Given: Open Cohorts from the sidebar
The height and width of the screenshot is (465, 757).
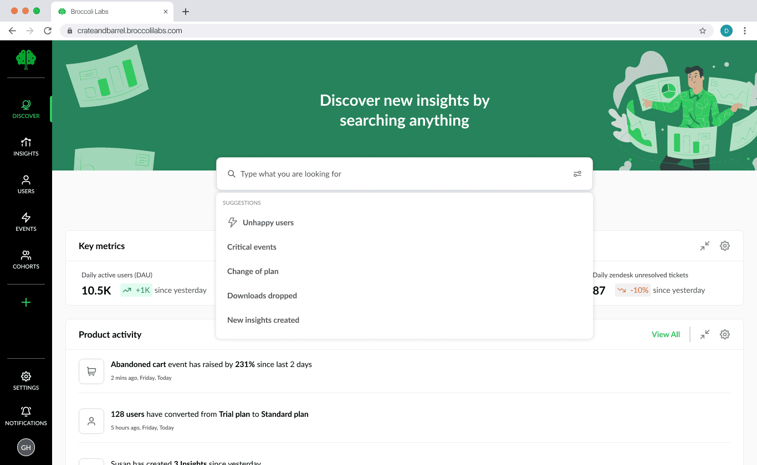Looking at the screenshot, I should 26,260.
